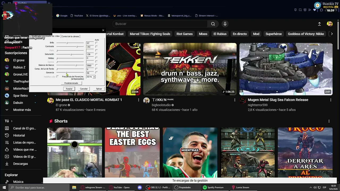Open Spotify Premium in the taskbar

tap(213, 187)
